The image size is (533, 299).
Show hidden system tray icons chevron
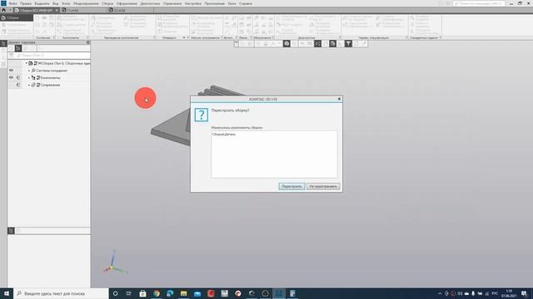pos(440,293)
